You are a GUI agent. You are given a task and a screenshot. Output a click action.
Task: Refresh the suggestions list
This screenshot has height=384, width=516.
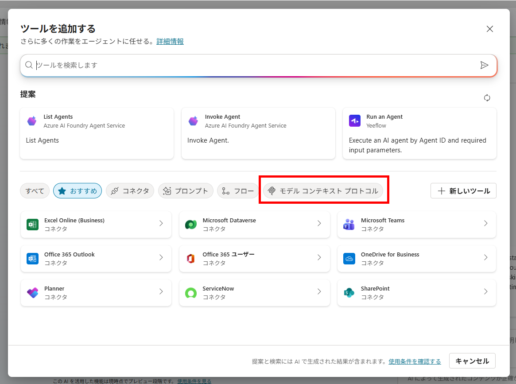487,98
